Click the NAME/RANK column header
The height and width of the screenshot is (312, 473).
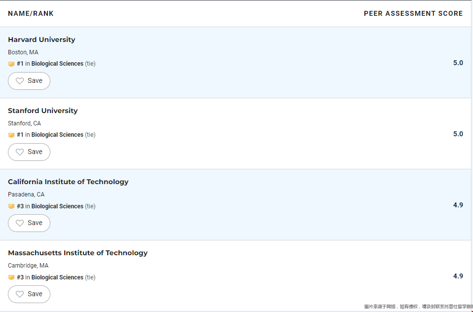(31, 14)
